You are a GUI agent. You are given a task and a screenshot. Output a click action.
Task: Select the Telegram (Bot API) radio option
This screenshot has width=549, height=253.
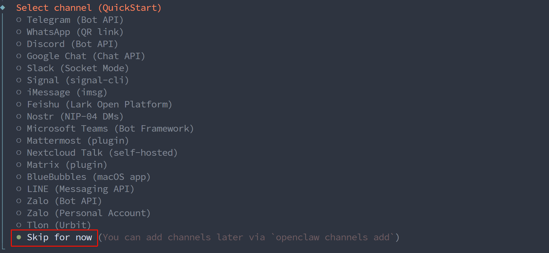tap(75, 20)
